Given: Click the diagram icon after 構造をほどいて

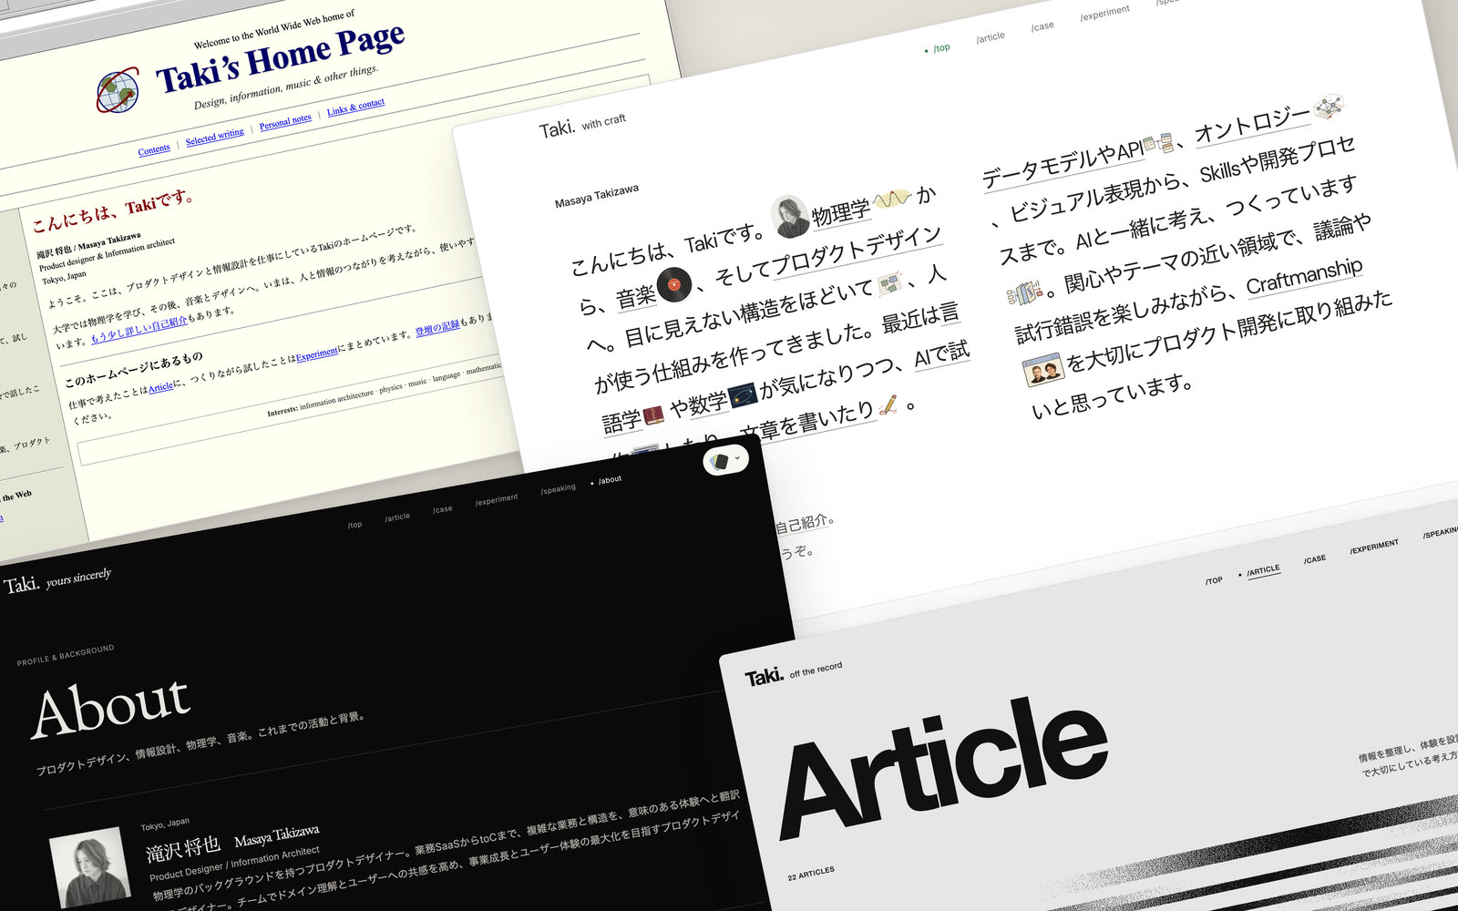Looking at the screenshot, I should 889,282.
